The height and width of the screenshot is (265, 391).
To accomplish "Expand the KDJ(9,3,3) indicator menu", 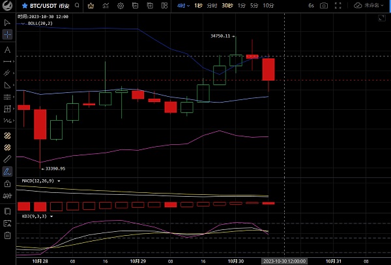I will tap(54, 214).
